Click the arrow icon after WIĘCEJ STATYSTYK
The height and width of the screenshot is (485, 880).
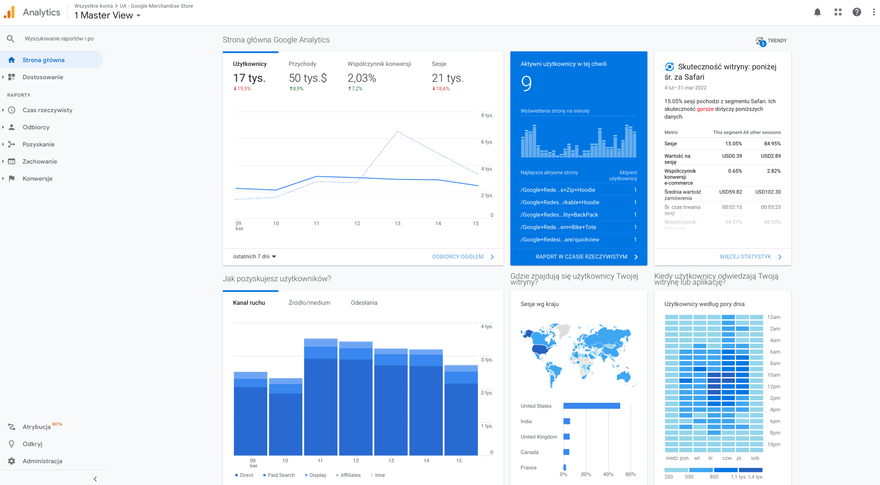tap(780, 257)
